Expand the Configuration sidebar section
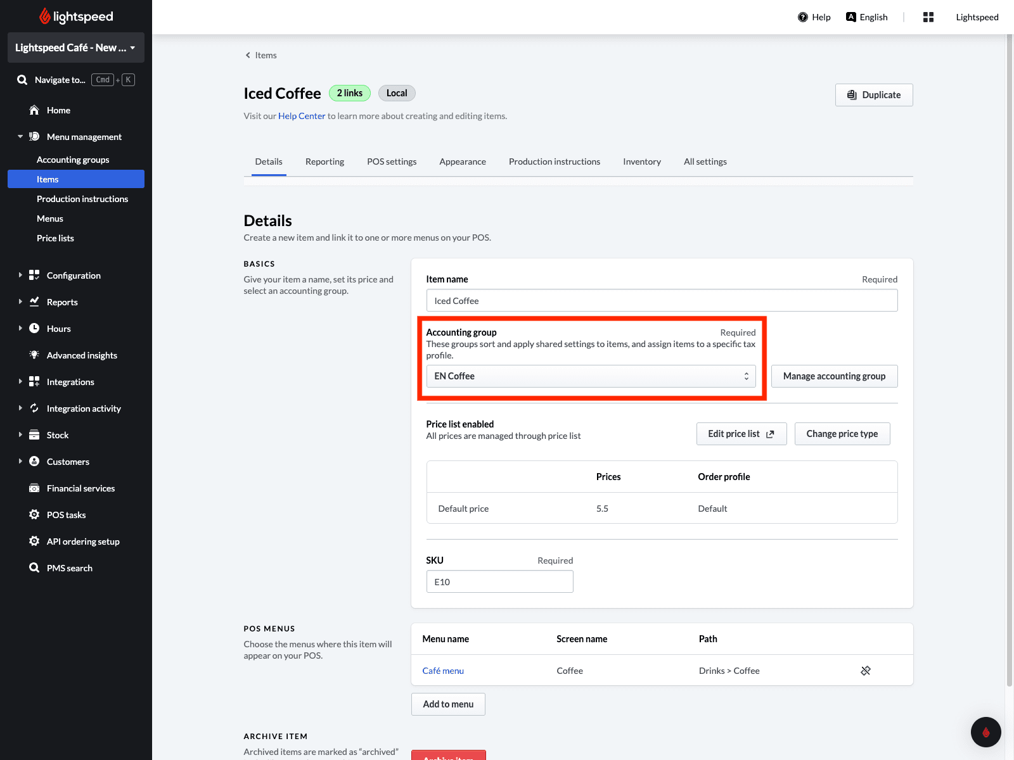 tap(74, 275)
